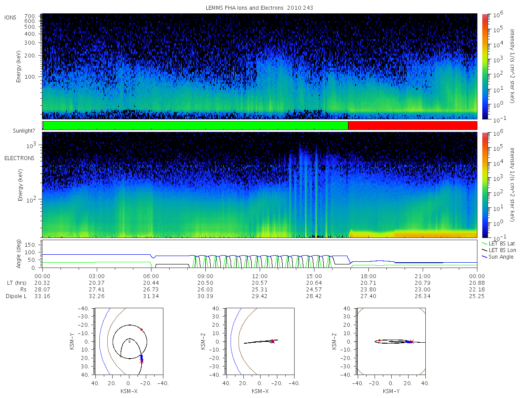Image resolution: width=530 pixels, height=398 pixels.
Task: Click the ELECTRONS panel label
Action: tap(19, 158)
